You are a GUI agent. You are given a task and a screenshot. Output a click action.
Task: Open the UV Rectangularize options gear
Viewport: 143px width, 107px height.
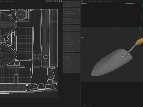(x=80, y=42)
